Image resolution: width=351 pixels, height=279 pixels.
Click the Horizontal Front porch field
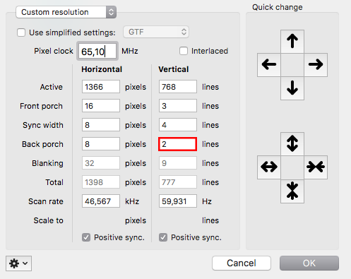[x=101, y=106]
